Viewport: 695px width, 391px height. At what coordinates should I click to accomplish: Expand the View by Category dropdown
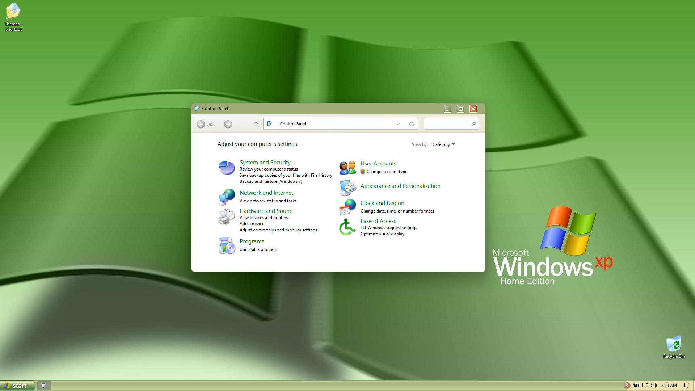443,144
